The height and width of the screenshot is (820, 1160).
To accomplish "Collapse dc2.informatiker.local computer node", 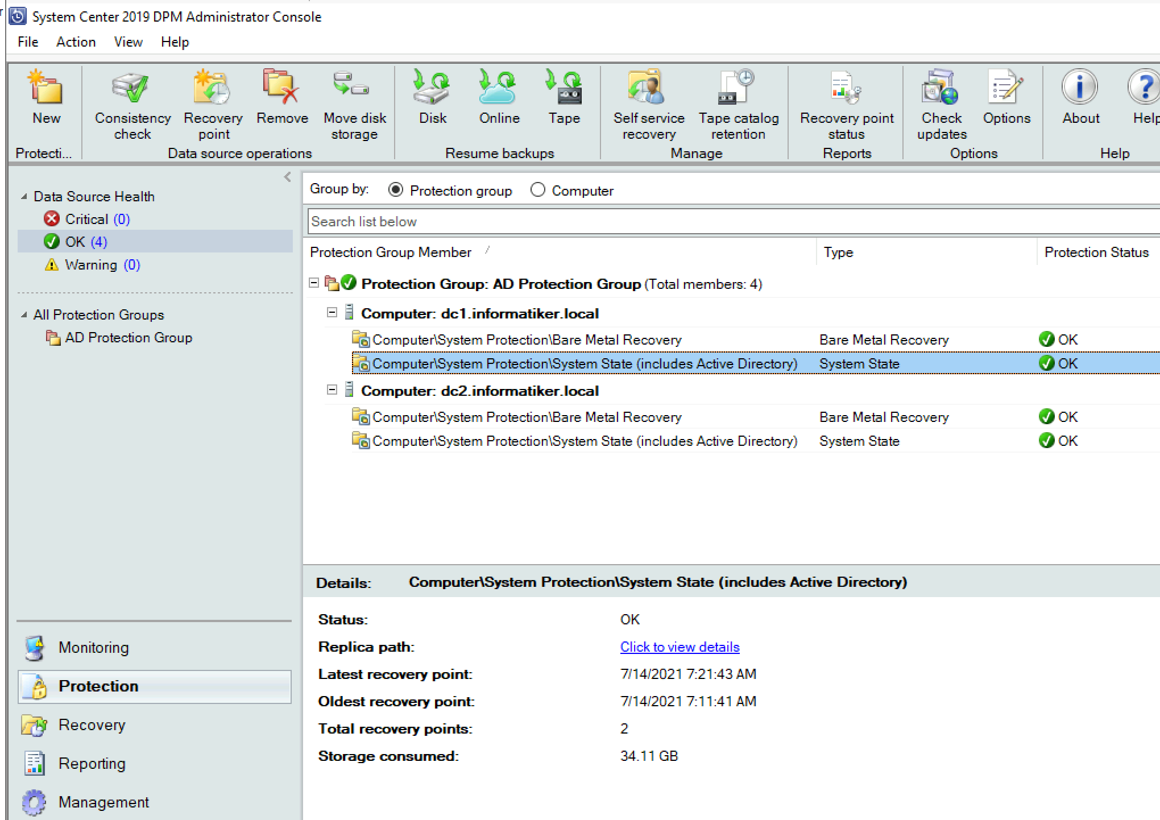I will pyautogui.click(x=332, y=390).
